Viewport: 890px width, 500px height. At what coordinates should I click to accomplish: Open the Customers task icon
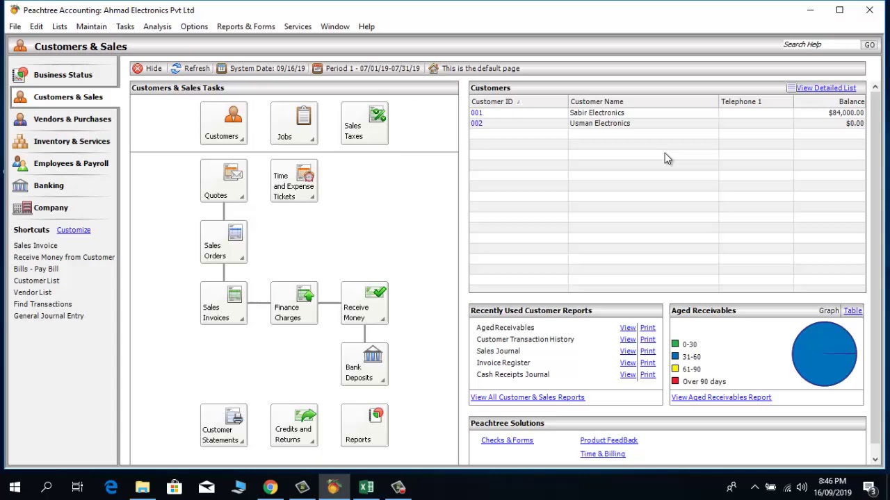(x=223, y=123)
